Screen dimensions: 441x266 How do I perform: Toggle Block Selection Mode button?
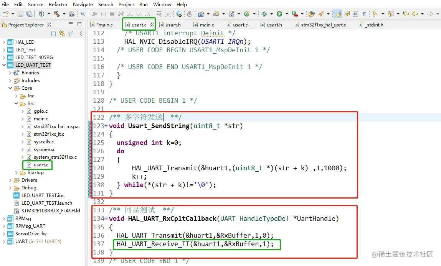(x=355, y=14)
